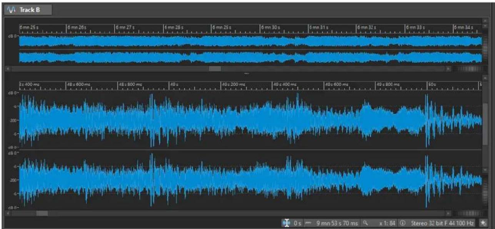Click the main view scrollbar right arrow
The image size is (495, 229).
[448, 213]
